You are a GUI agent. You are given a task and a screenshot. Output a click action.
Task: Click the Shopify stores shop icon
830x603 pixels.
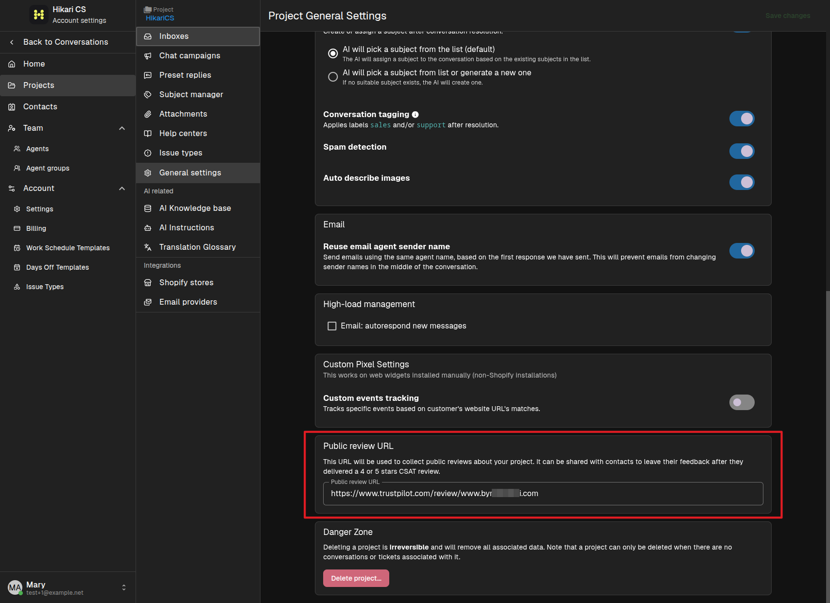148,283
